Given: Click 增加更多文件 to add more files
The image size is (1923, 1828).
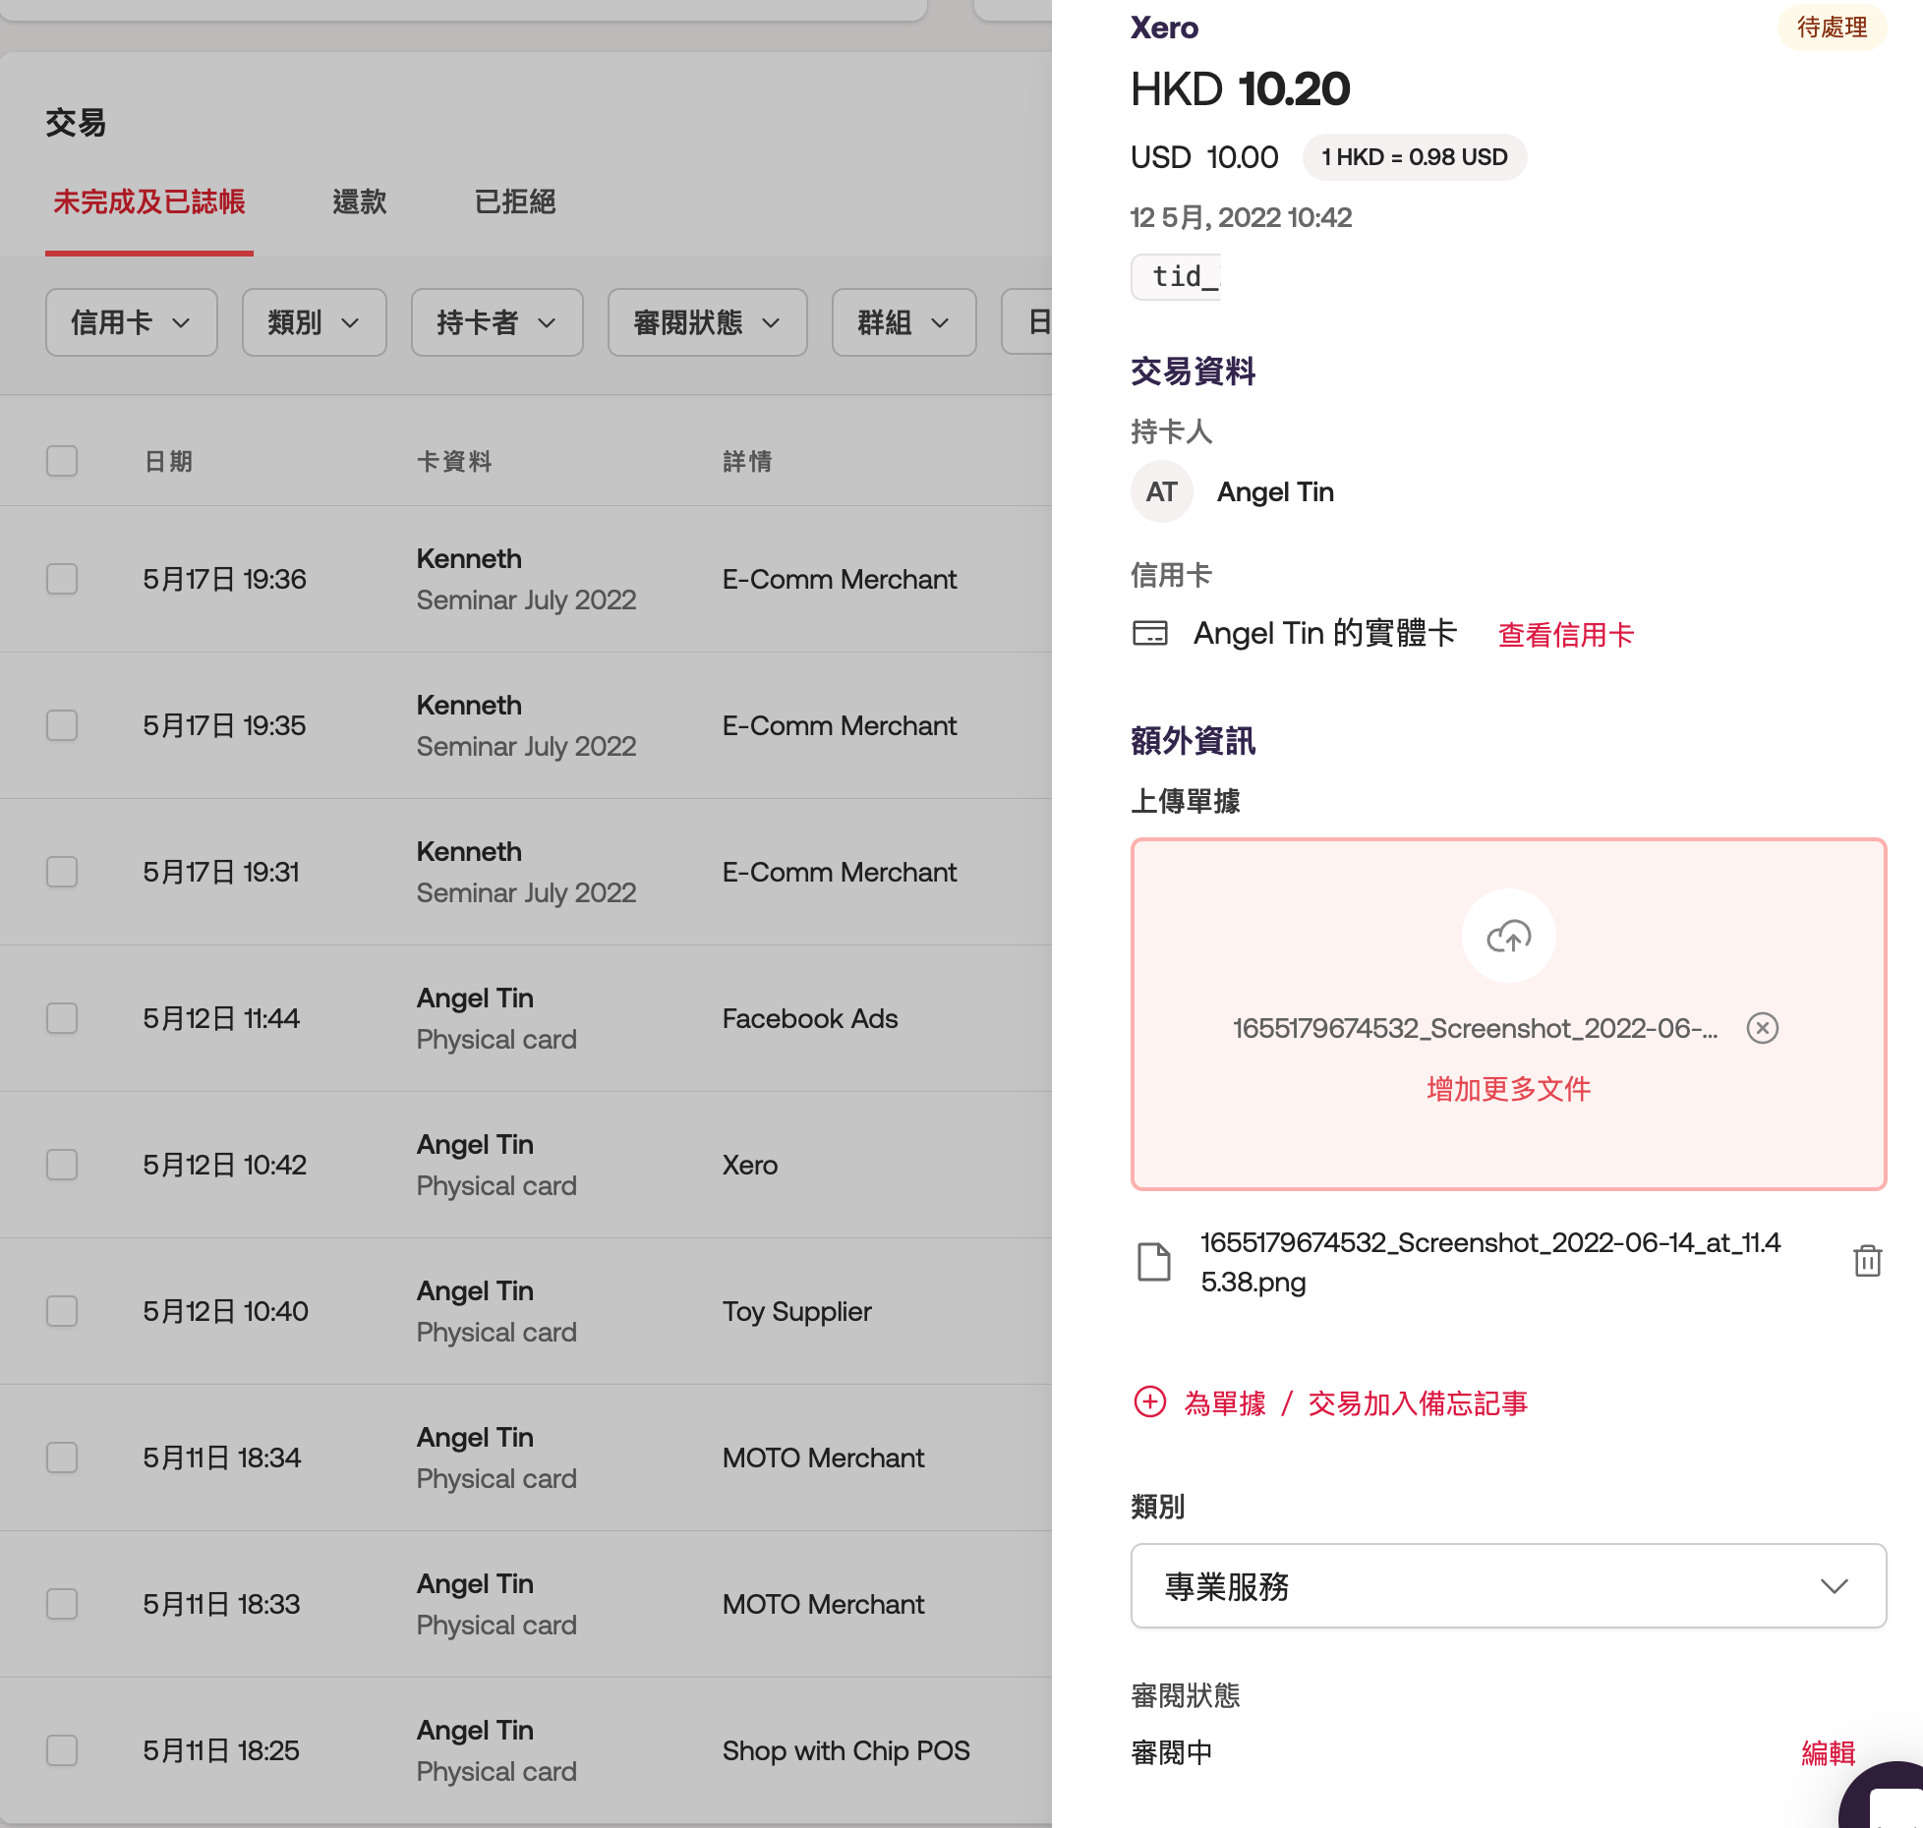Looking at the screenshot, I should [x=1508, y=1089].
